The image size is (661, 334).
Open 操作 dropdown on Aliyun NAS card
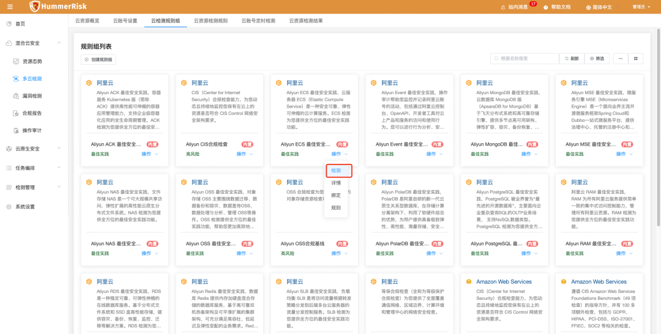pos(150,253)
